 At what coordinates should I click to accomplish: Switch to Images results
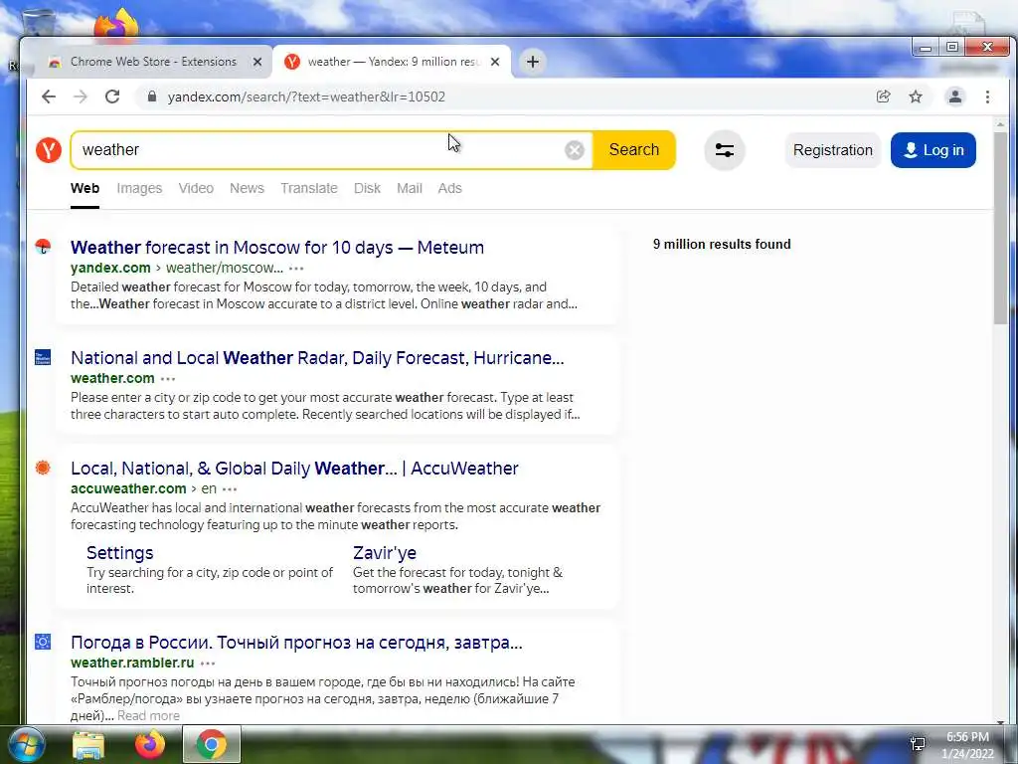[139, 188]
